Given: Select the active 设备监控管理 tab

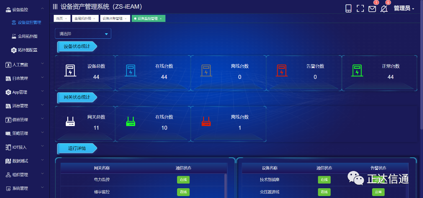Looking at the screenshot, I should [148, 19].
